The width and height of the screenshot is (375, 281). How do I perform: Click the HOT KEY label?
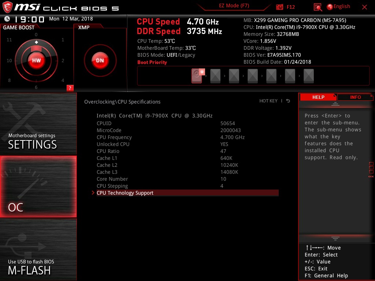[268, 101]
